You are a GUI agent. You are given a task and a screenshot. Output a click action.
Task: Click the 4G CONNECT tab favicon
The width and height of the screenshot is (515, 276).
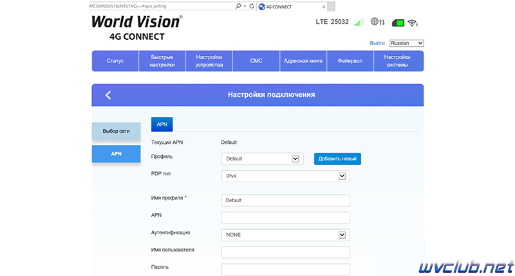pyautogui.click(x=262, y=6)
